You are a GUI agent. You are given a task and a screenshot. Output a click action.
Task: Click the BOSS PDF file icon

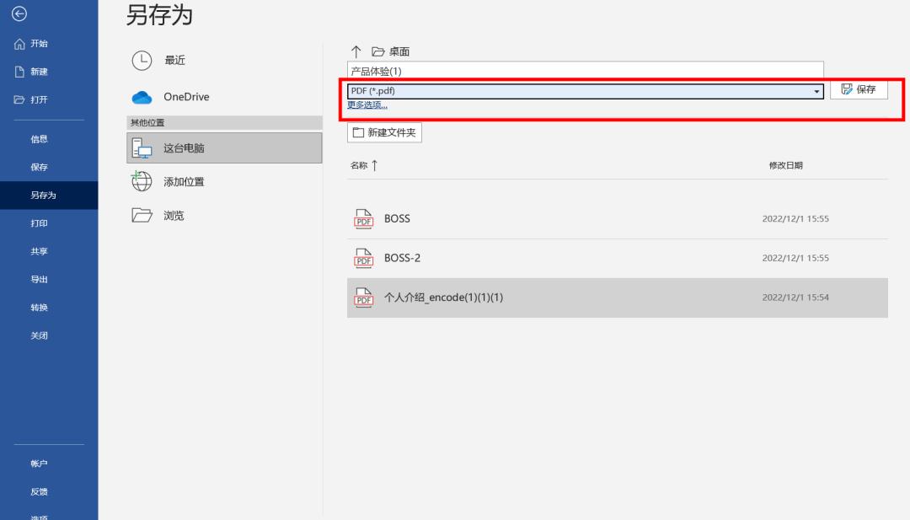click(x=364, y=219)
